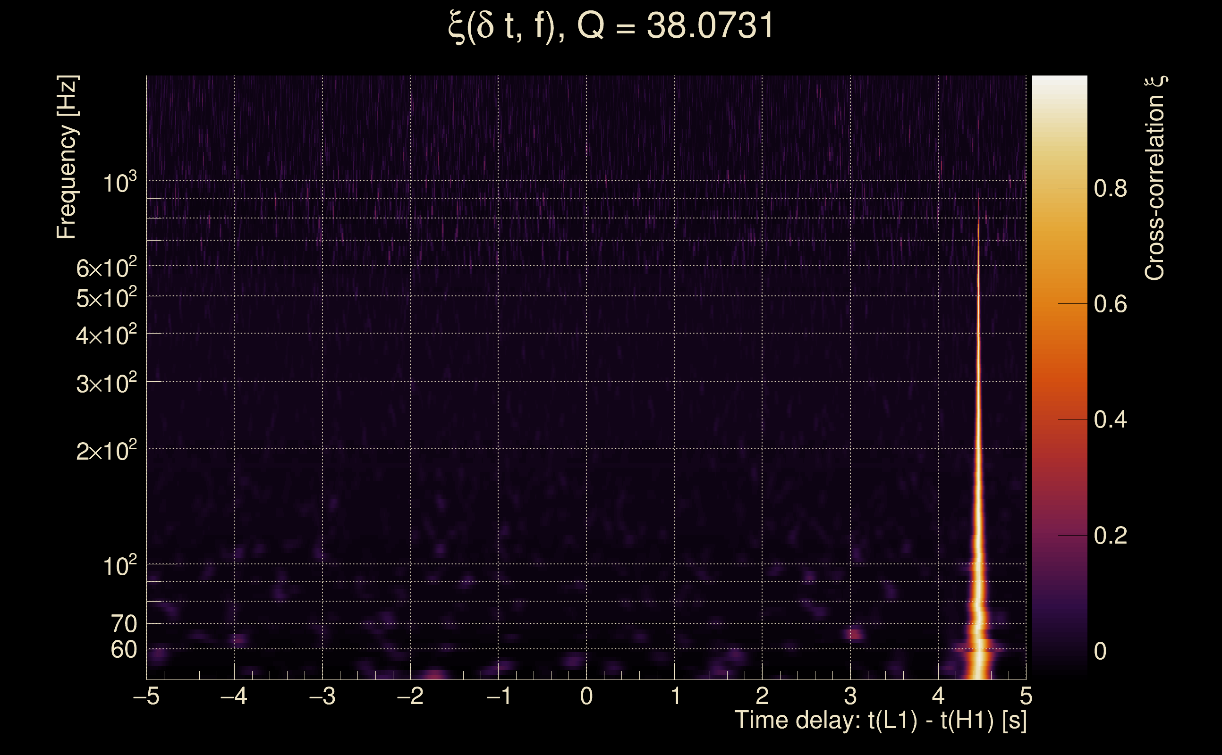Click the Frequency [Hz] y-axis label
The height and width of the screenshot is (755, 1222).
[x=67, y=157]
